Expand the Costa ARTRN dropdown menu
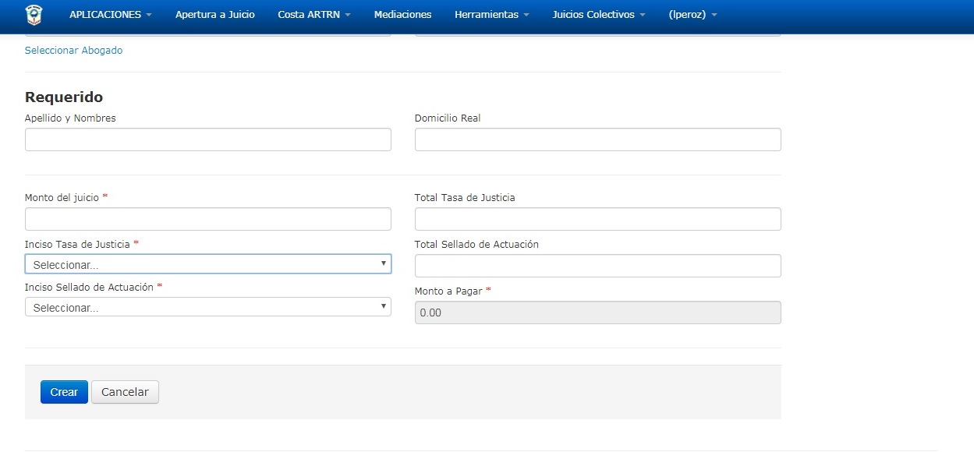This screenshot has width=974, height=452. [313, 15]
